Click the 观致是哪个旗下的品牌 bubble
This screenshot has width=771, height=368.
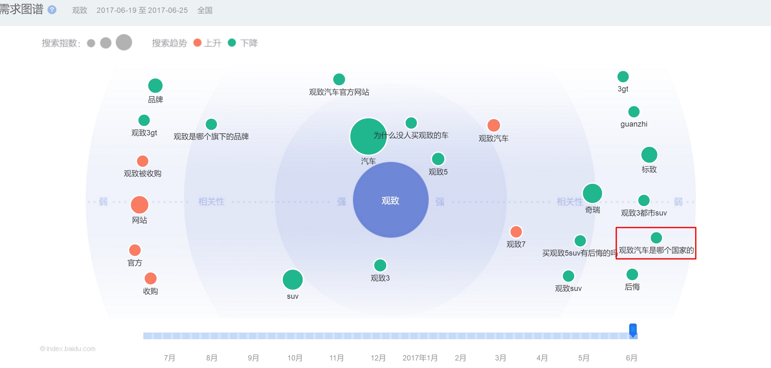(211, 124)
